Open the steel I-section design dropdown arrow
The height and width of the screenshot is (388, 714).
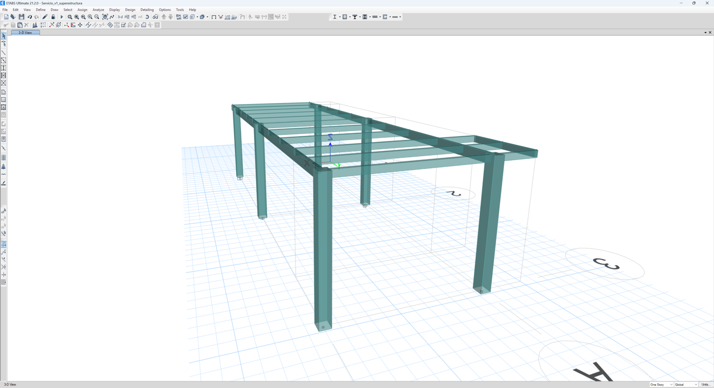(340, 17)
